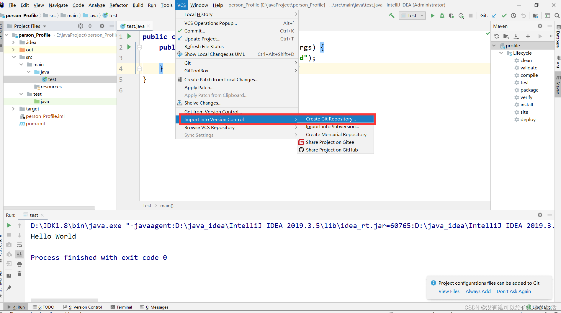Open Search Everywhere magnifier icon
This screenshot has height=313, width=561.
pyautogui.click(x=557, y=16)
